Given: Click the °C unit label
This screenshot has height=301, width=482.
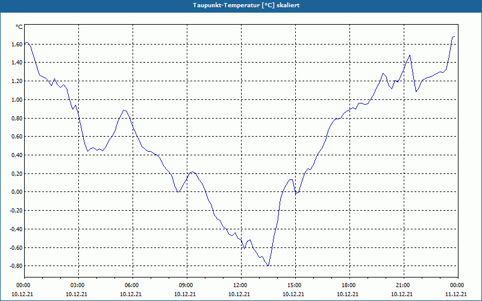Looking at the screenshot, I should pyautogui.click(x=19, y=27).
